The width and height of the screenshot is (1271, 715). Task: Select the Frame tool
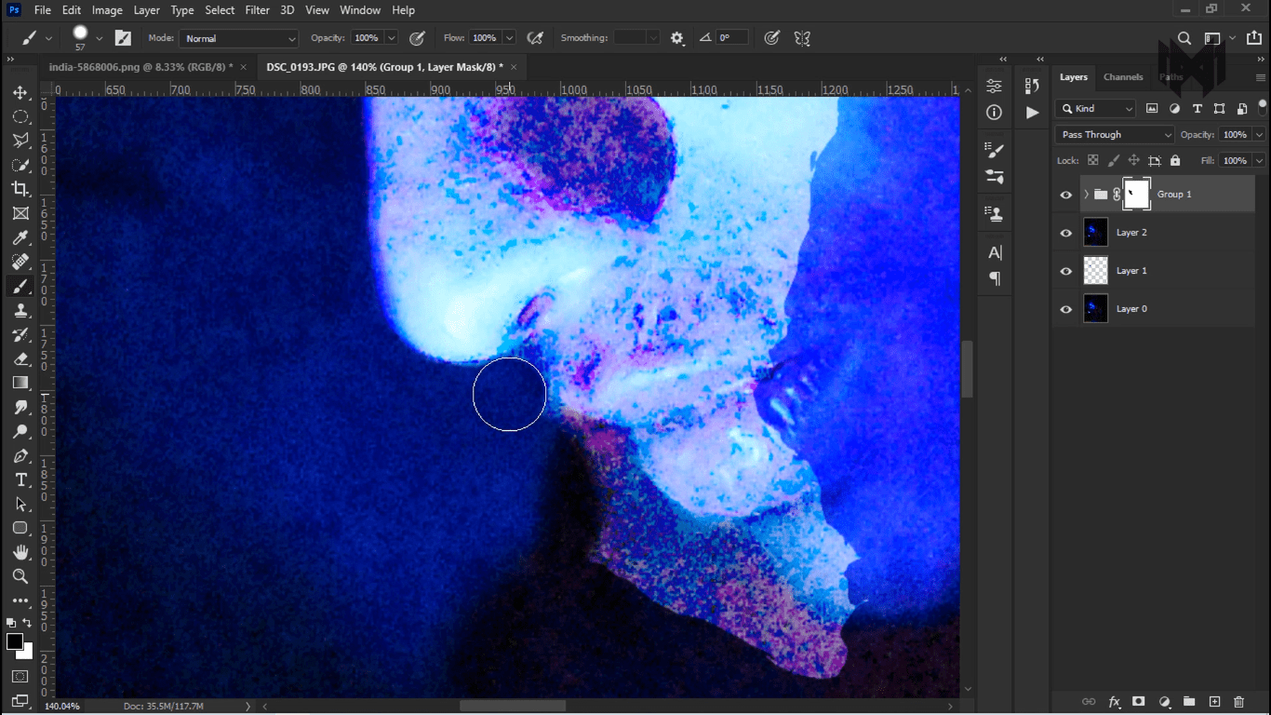[20, 213]
